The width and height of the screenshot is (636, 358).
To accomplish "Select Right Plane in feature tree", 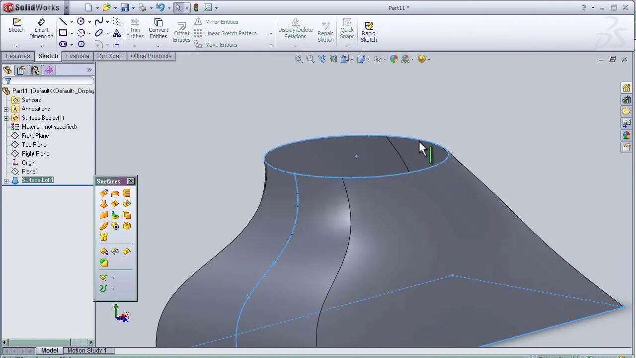I will [35, 154].
